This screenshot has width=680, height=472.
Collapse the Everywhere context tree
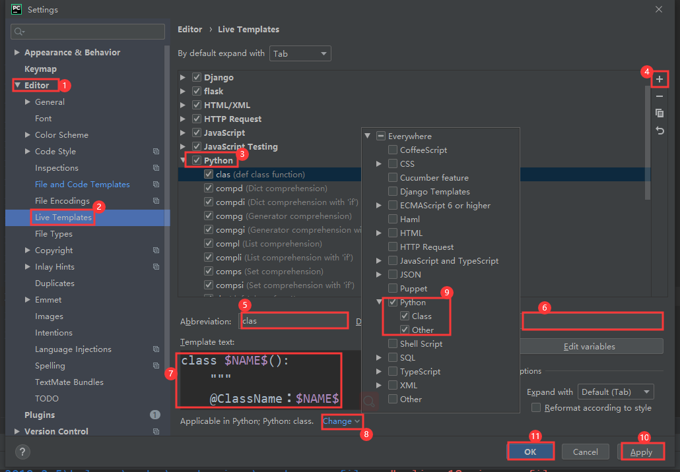(367, 136)
